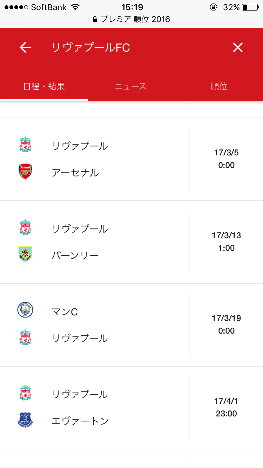The width and height of the screenshot is (263, 468).
Task: Tap the Arsenal crest icon
Action: pos(25,172)
